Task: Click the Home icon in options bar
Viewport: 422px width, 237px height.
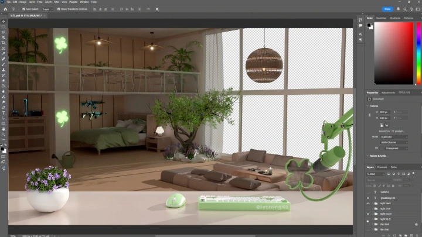Action: [5, 9]
